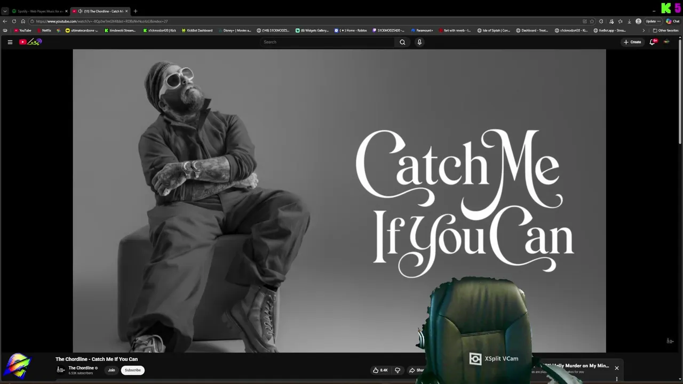The image size is (683, 384).
Task: Open the YouTube notifications bell
Action: coord(652,42)
